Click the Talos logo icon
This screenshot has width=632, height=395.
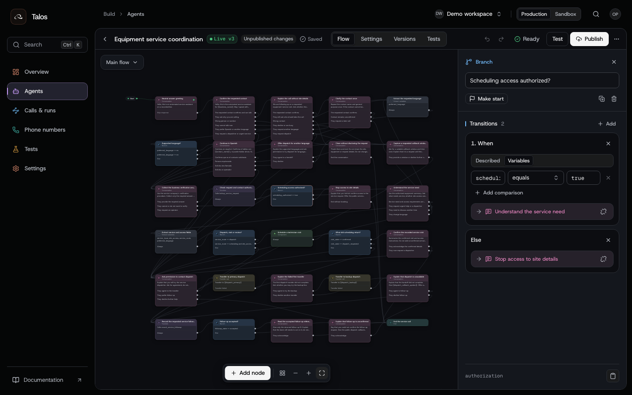18,17
